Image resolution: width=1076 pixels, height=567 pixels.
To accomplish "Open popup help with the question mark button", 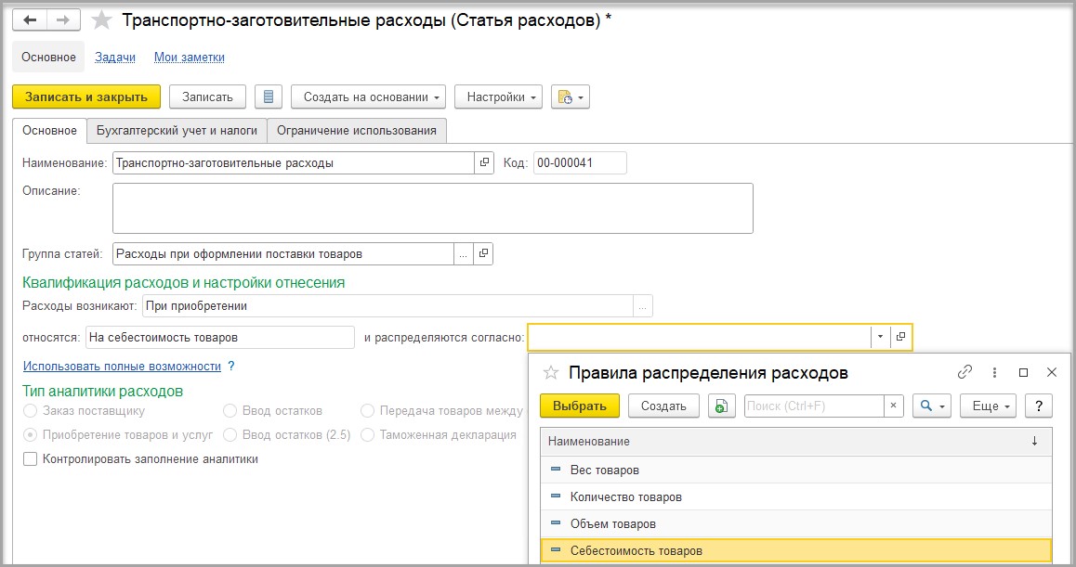I will [x=1039, y=406].
